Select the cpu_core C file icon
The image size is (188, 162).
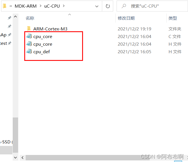click(x=29, y=36)
